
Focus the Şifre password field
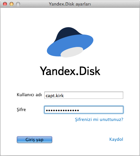(x=84, y=110)
